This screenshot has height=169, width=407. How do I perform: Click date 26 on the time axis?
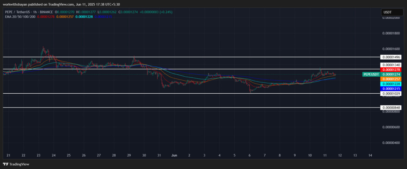pyautogui.click(x=84, y=155)
